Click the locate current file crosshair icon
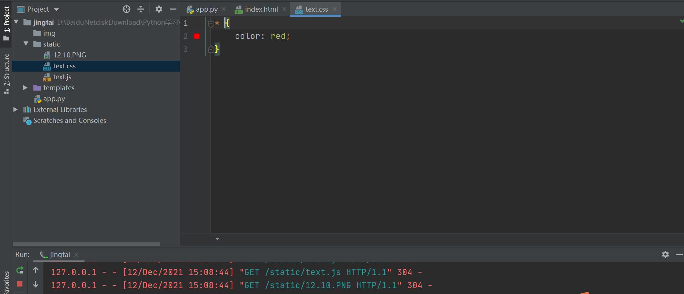This screenshot has width=684, height=294. (x=126, y=9)
